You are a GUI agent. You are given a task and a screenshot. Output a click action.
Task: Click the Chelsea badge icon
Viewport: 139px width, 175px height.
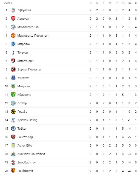click(13, 129)
